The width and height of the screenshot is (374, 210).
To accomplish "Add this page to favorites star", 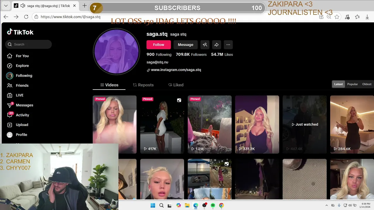I will click(x=337, y=17).
